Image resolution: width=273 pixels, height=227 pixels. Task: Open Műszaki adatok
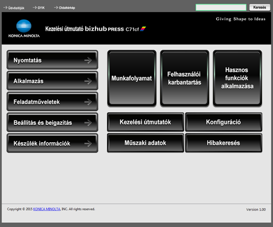[x=145, y=143]
